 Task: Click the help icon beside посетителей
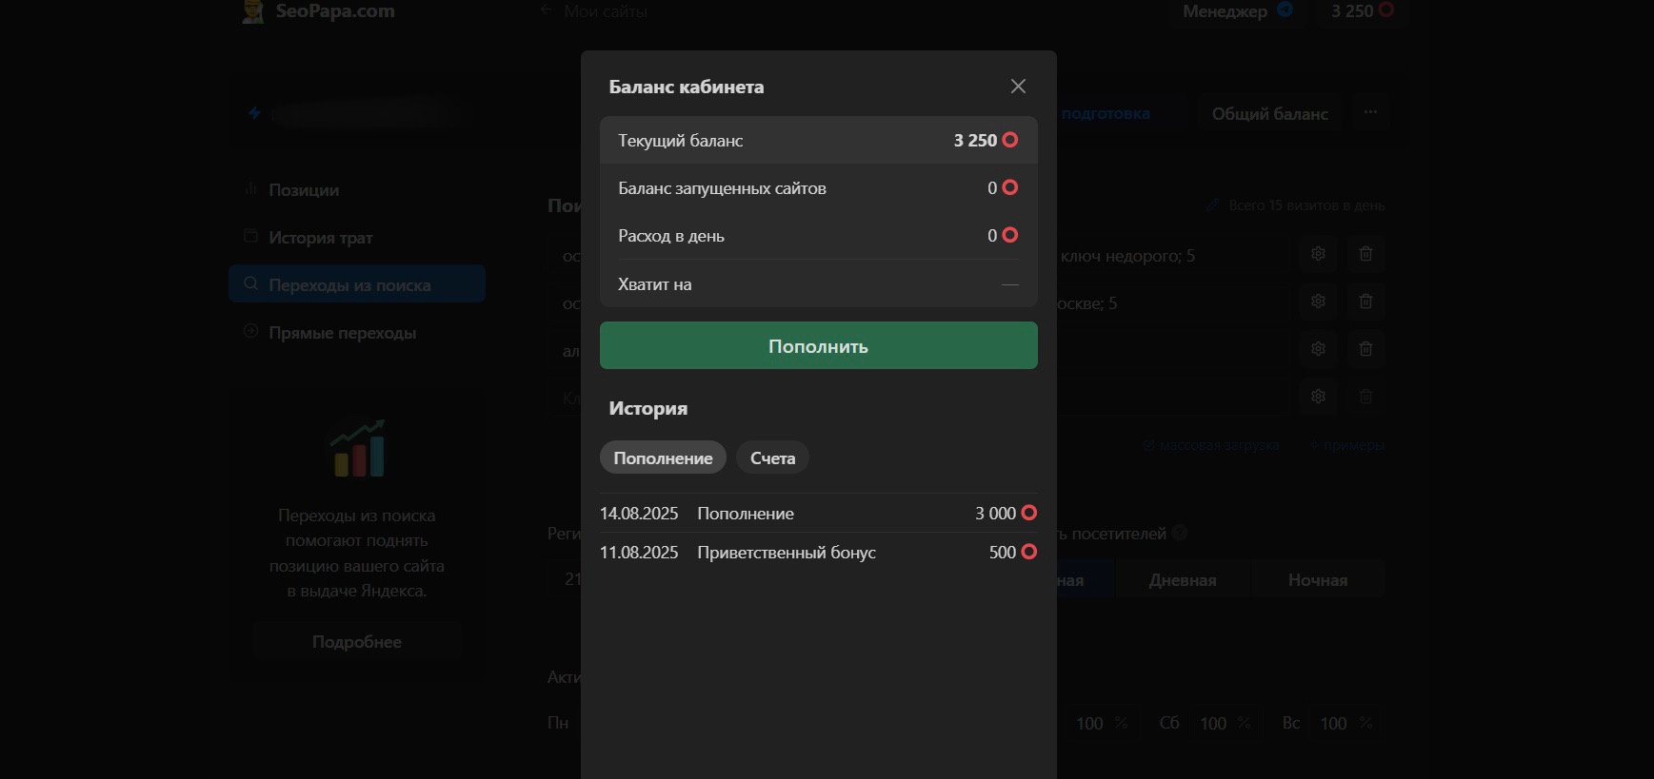tap(1180, 534)
